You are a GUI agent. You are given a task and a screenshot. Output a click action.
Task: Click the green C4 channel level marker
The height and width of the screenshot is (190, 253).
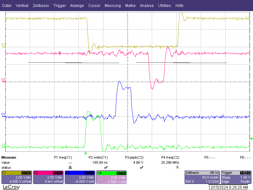pos(3,145)
